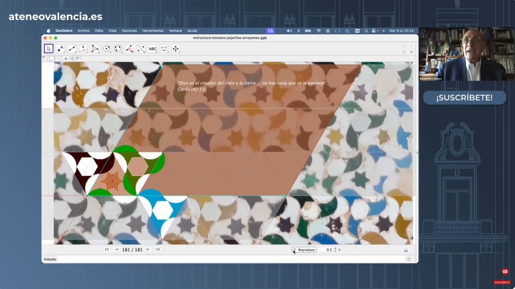Select the Perpendicular Line tool

[x=83, y=49]
